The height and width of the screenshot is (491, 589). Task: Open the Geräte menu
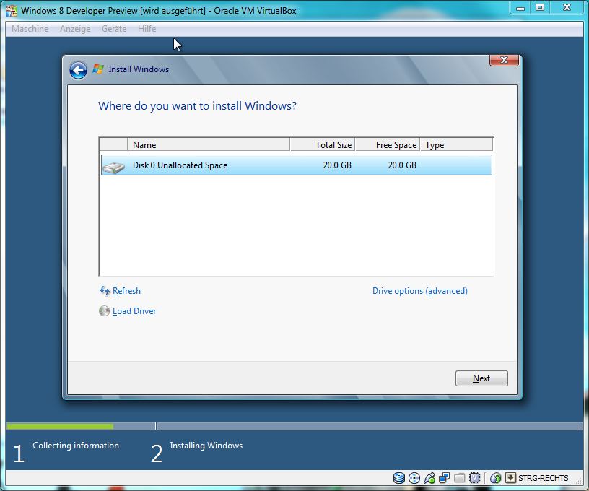point(114,29)
